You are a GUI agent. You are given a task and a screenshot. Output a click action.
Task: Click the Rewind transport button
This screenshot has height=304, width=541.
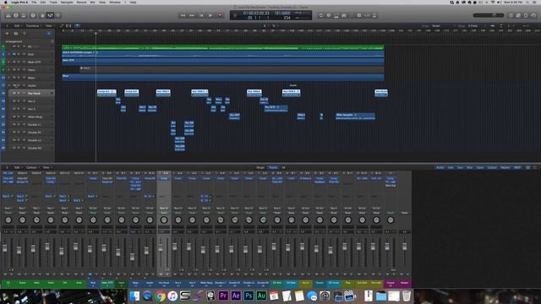point(183,15)
